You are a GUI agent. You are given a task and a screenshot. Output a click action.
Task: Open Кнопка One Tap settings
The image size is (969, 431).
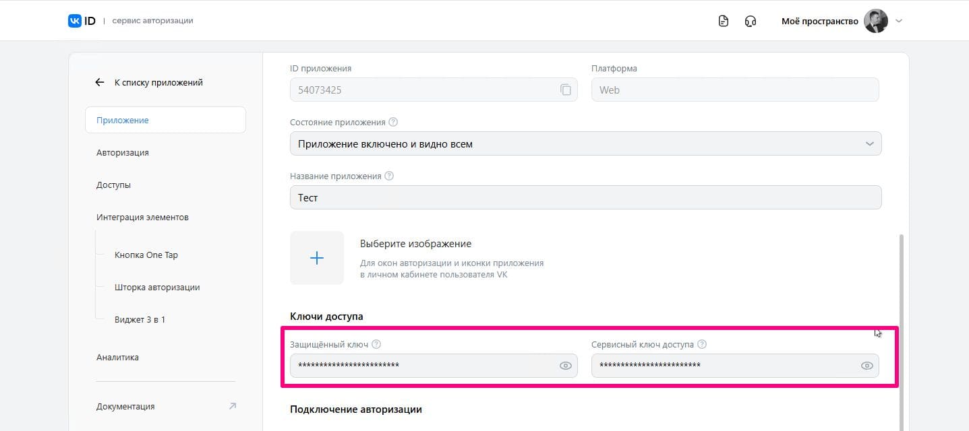146,255
